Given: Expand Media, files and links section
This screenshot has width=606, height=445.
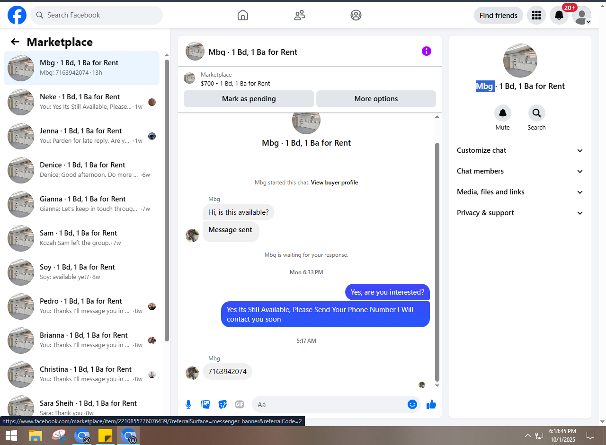Looking at the screenshot, I should [520, 192].
